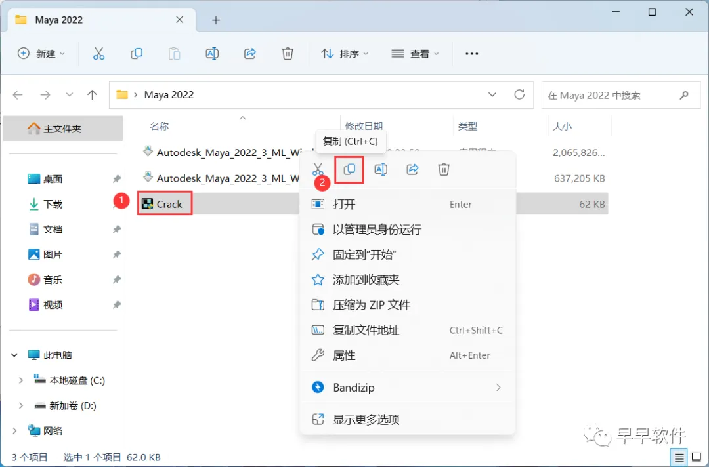Sort by 名称 column header
This screenshot has width=709, height=467.
point(159,127)
